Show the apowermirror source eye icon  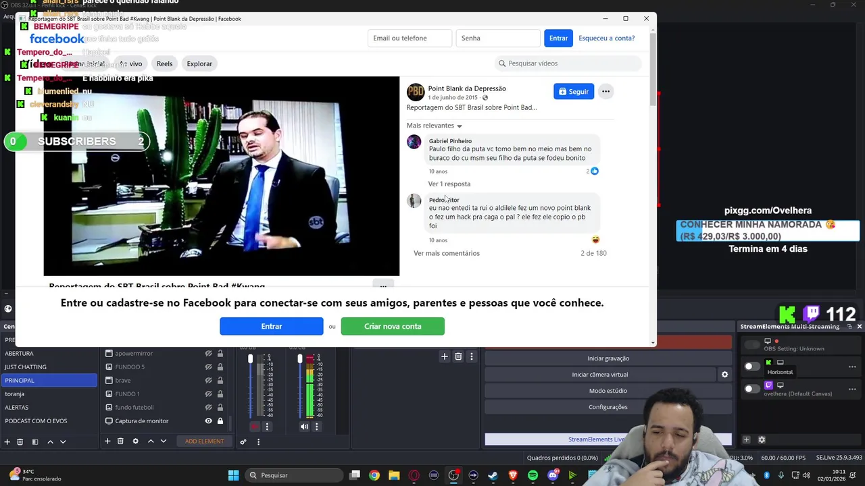[x=208, y=354]
